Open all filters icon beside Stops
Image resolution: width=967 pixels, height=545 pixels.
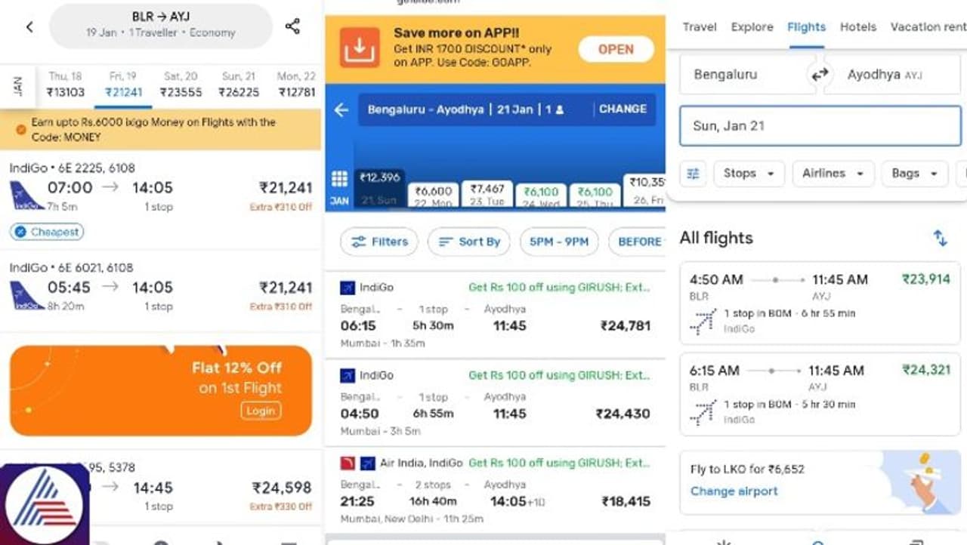(x=692, y=174)
